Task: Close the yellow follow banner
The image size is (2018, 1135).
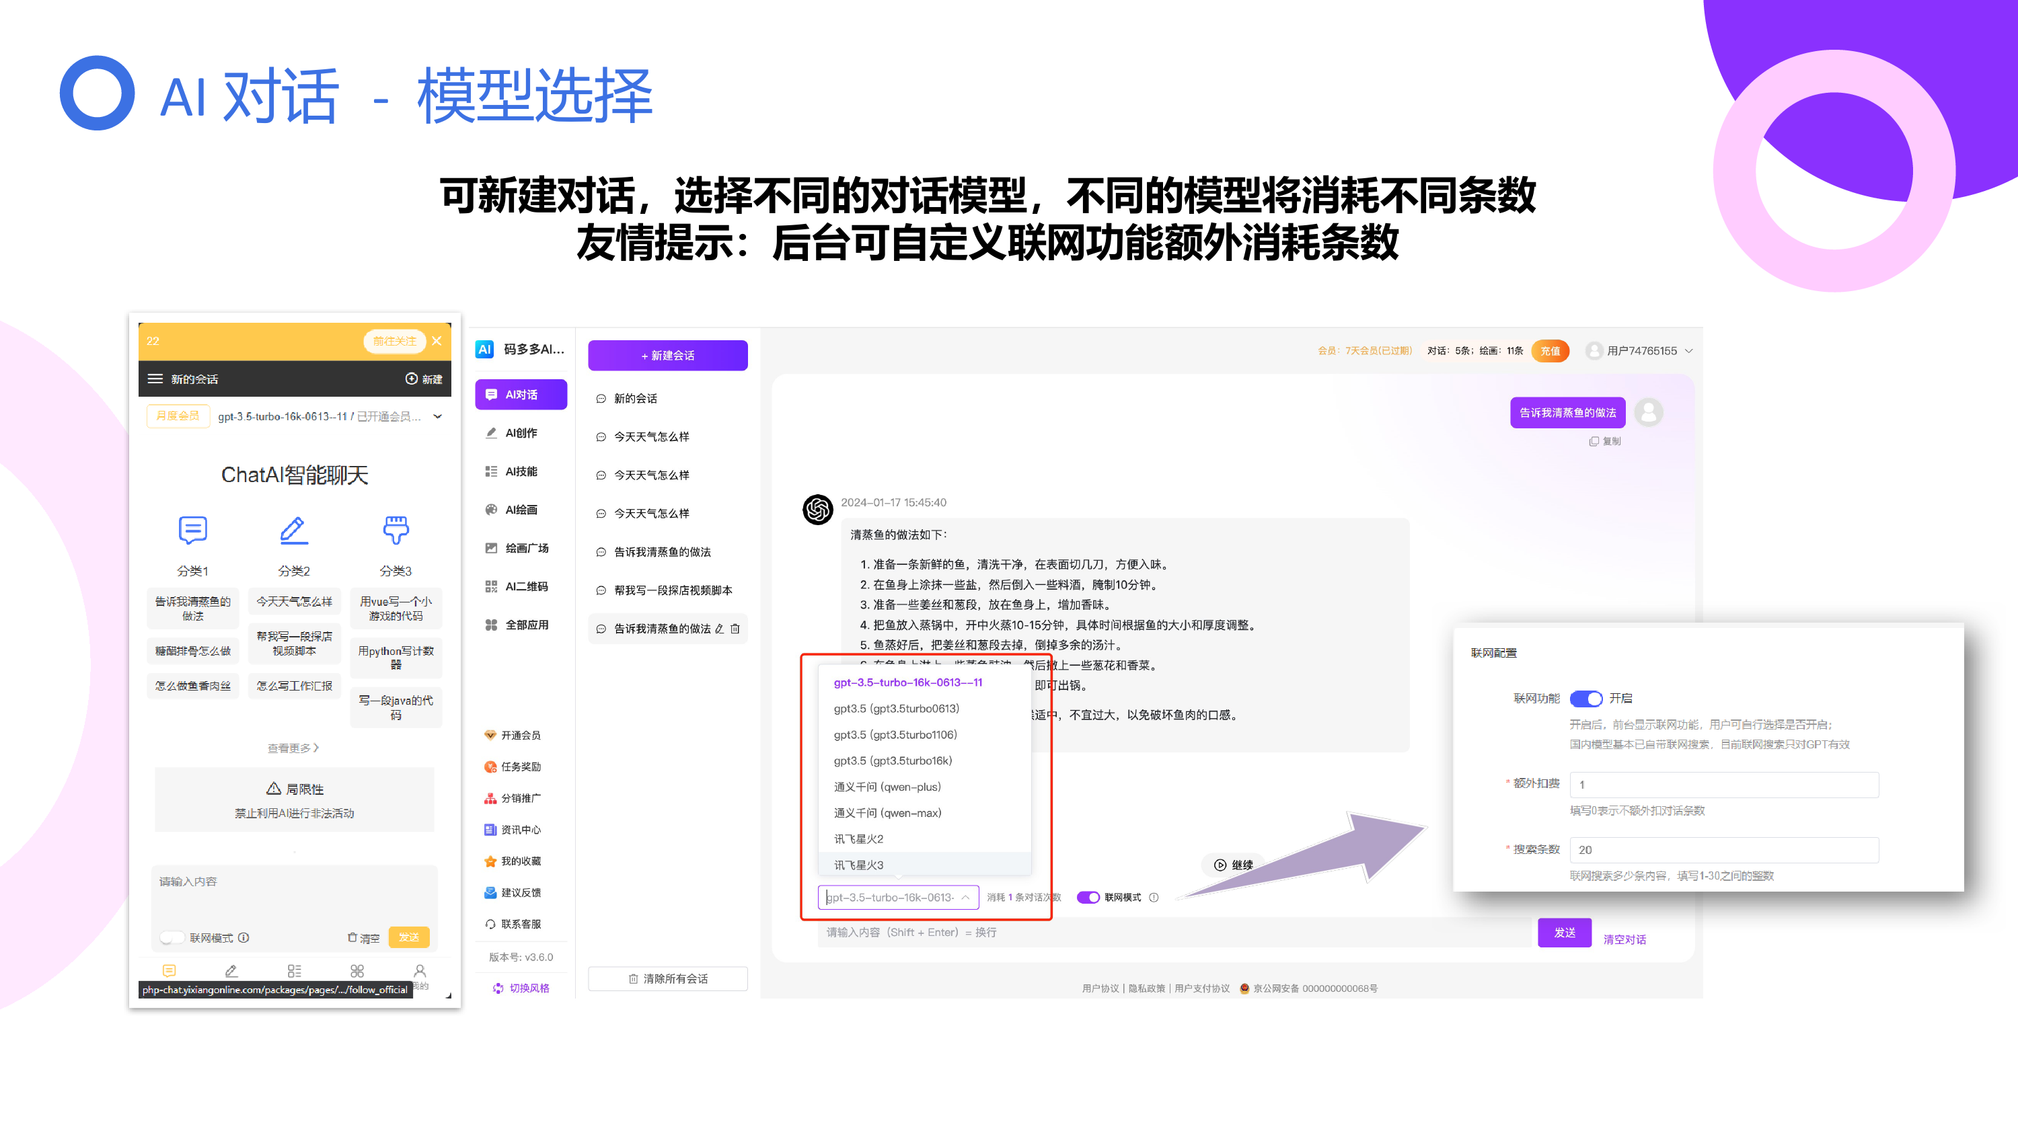Action: click(x=437, y=341)
